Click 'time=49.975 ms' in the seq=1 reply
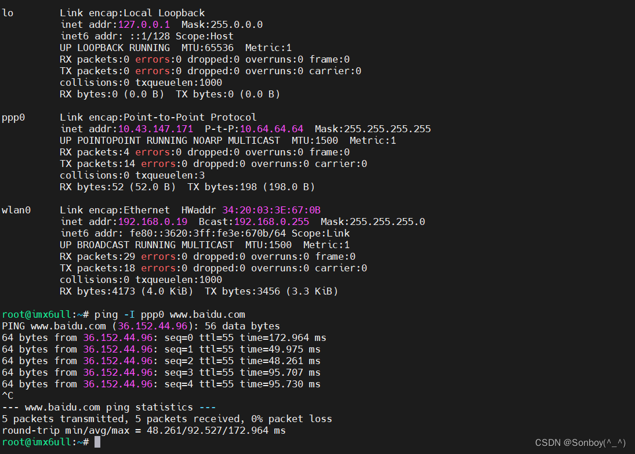635x454 pixels. point(280,350)
